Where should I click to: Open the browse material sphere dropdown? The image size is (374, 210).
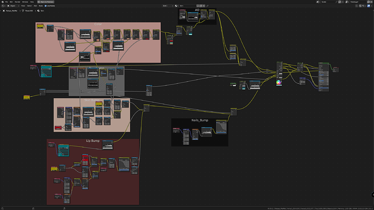[x=177, y=6]
